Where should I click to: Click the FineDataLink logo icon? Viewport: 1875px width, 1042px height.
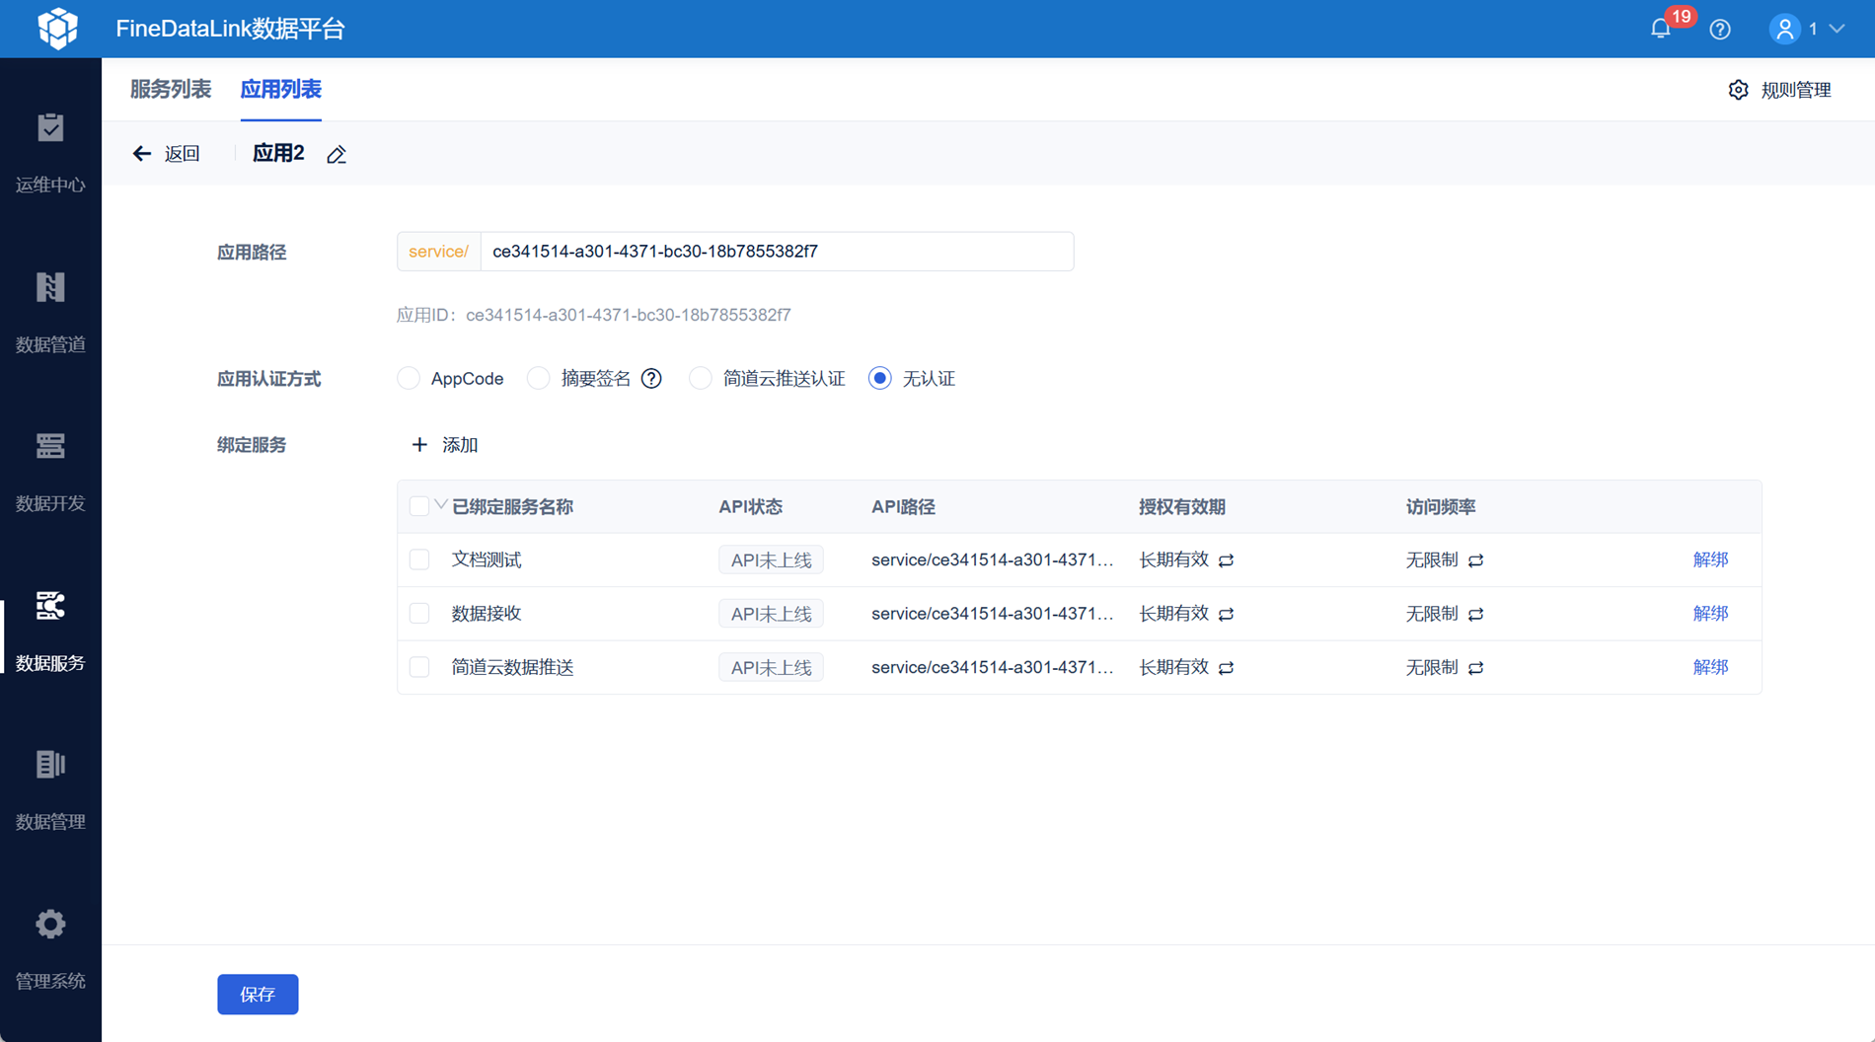[x=57, y=29]
